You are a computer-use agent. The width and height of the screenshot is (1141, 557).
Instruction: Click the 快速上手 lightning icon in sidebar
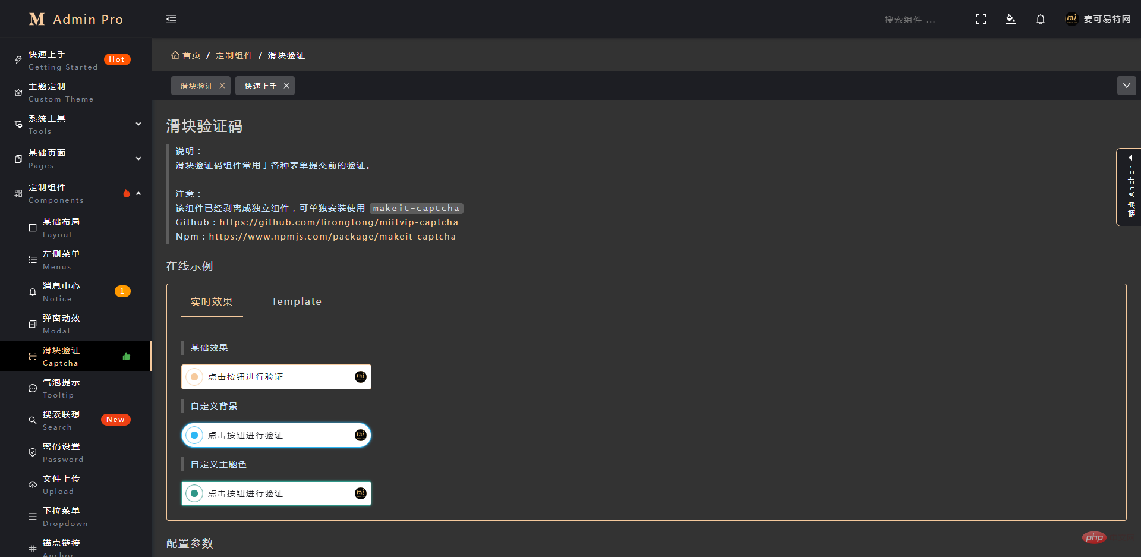tap(18, 59)
